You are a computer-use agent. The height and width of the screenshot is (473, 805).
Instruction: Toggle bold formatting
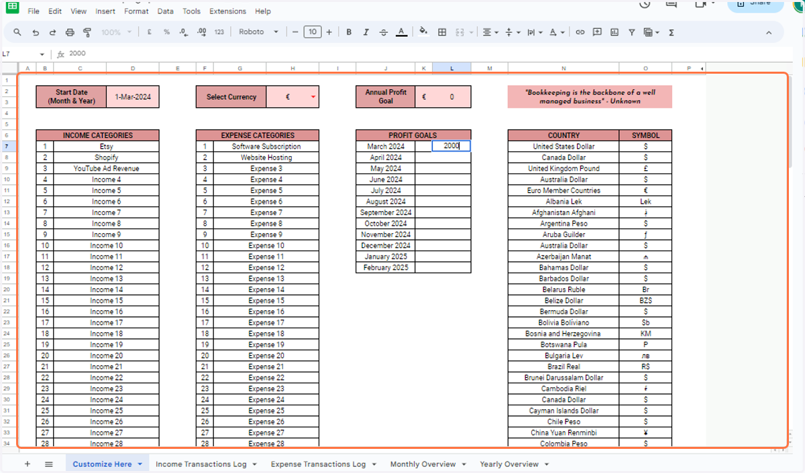click(x=349, y=32)
